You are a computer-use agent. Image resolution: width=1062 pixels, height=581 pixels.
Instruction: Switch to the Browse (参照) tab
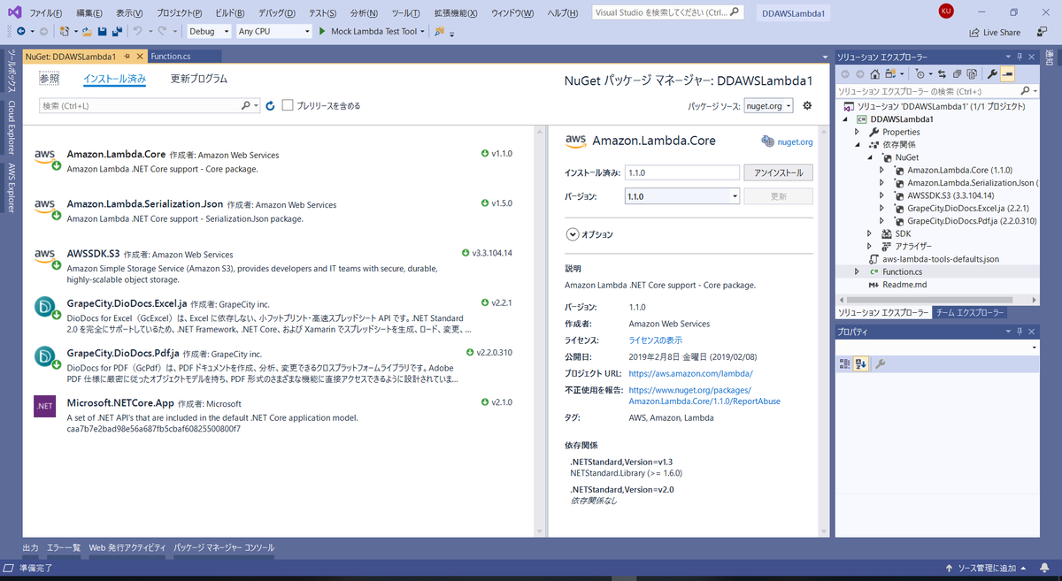point(49,79)
